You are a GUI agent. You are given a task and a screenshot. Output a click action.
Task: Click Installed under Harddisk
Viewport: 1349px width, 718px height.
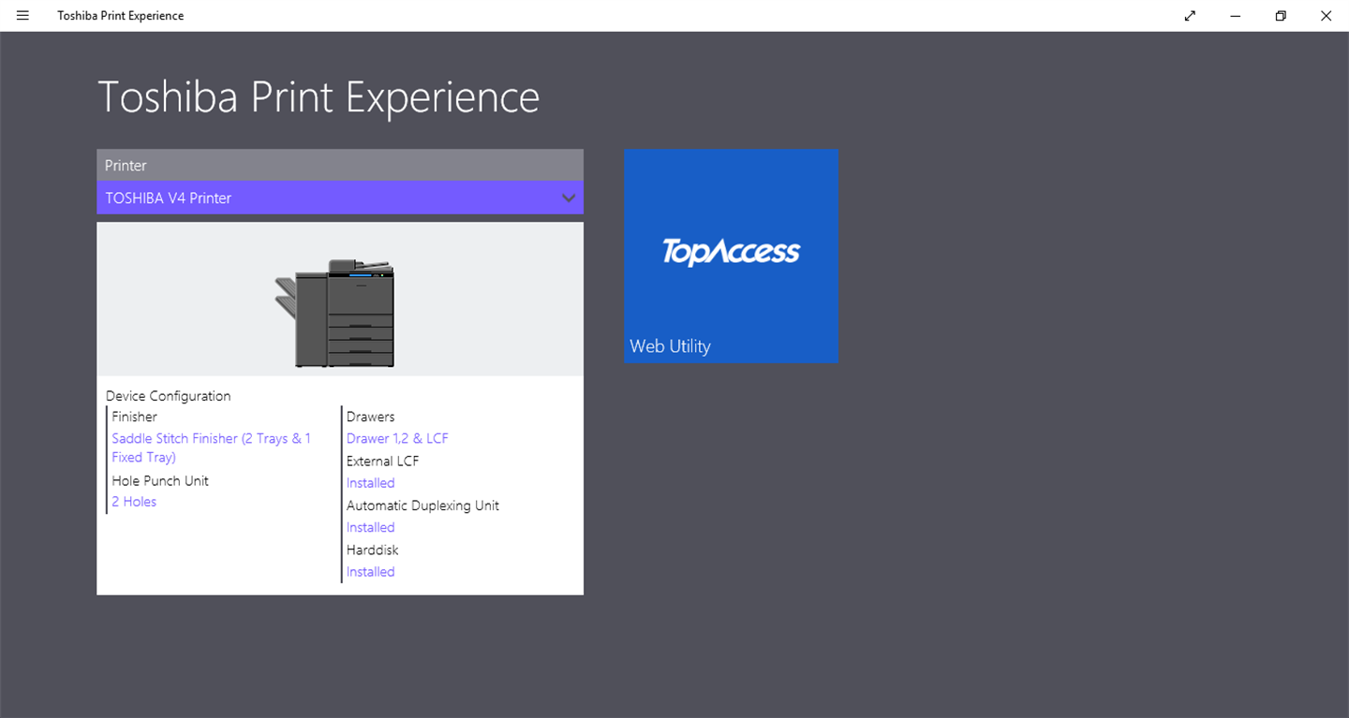point(370,572)
